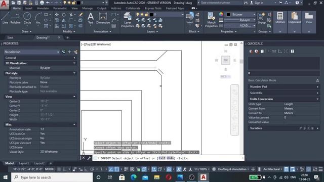Click the Windows search box
The height and width of the screenshot is (182, 324).
coord(52,177)
